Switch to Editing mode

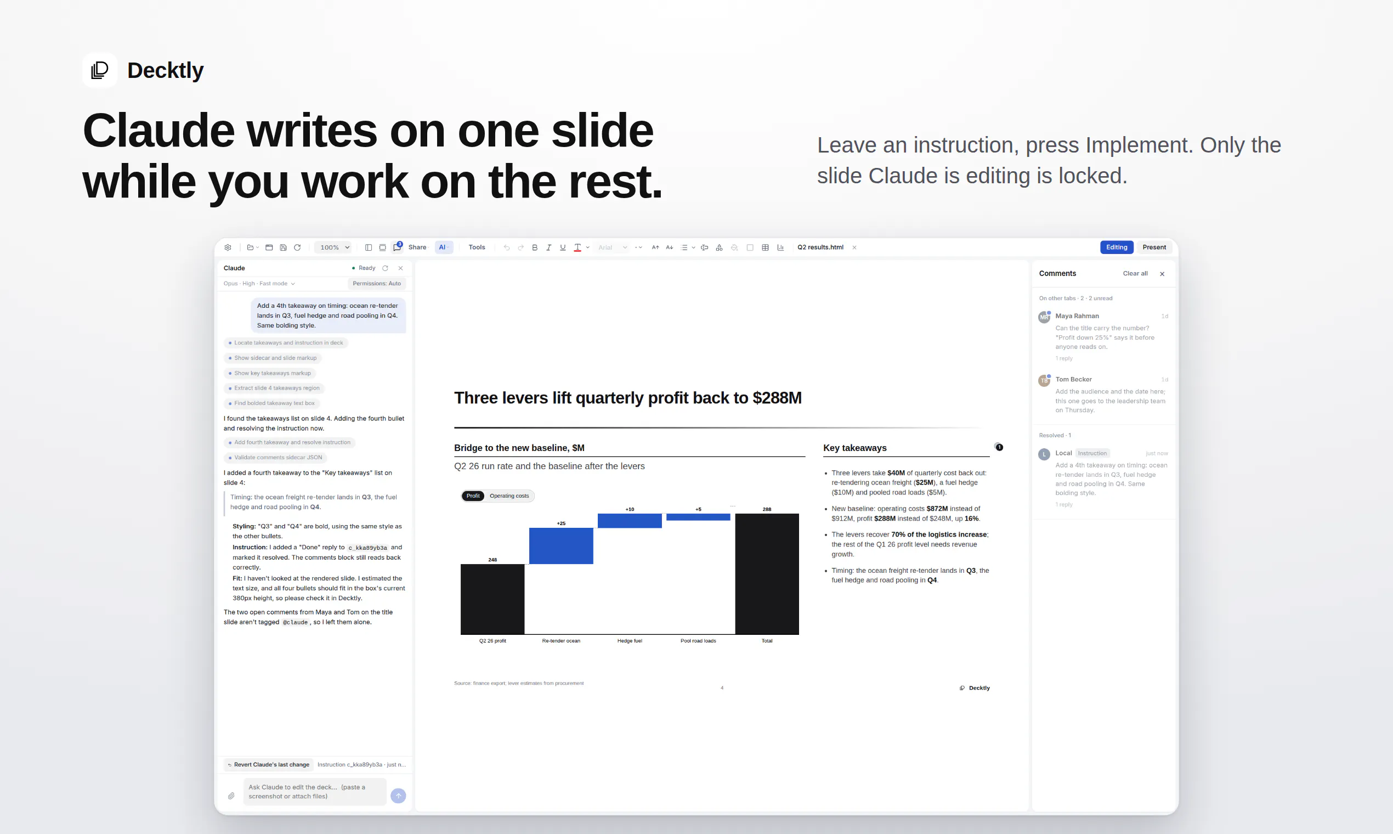[x=1117, y=247]
